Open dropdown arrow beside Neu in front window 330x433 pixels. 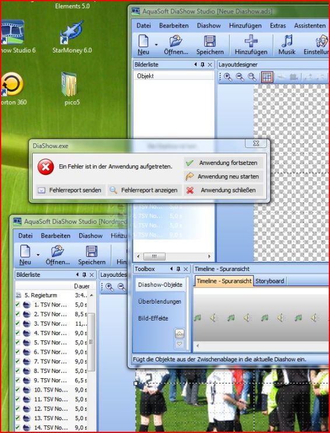pyautogui.click(x=156, y=44)
